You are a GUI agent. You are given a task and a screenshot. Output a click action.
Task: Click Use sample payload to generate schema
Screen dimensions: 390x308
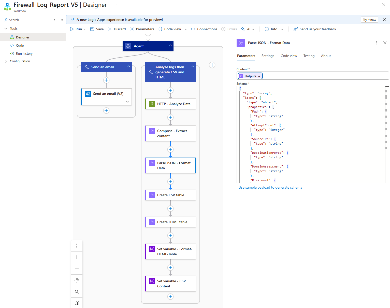click(x=270, y=187)
